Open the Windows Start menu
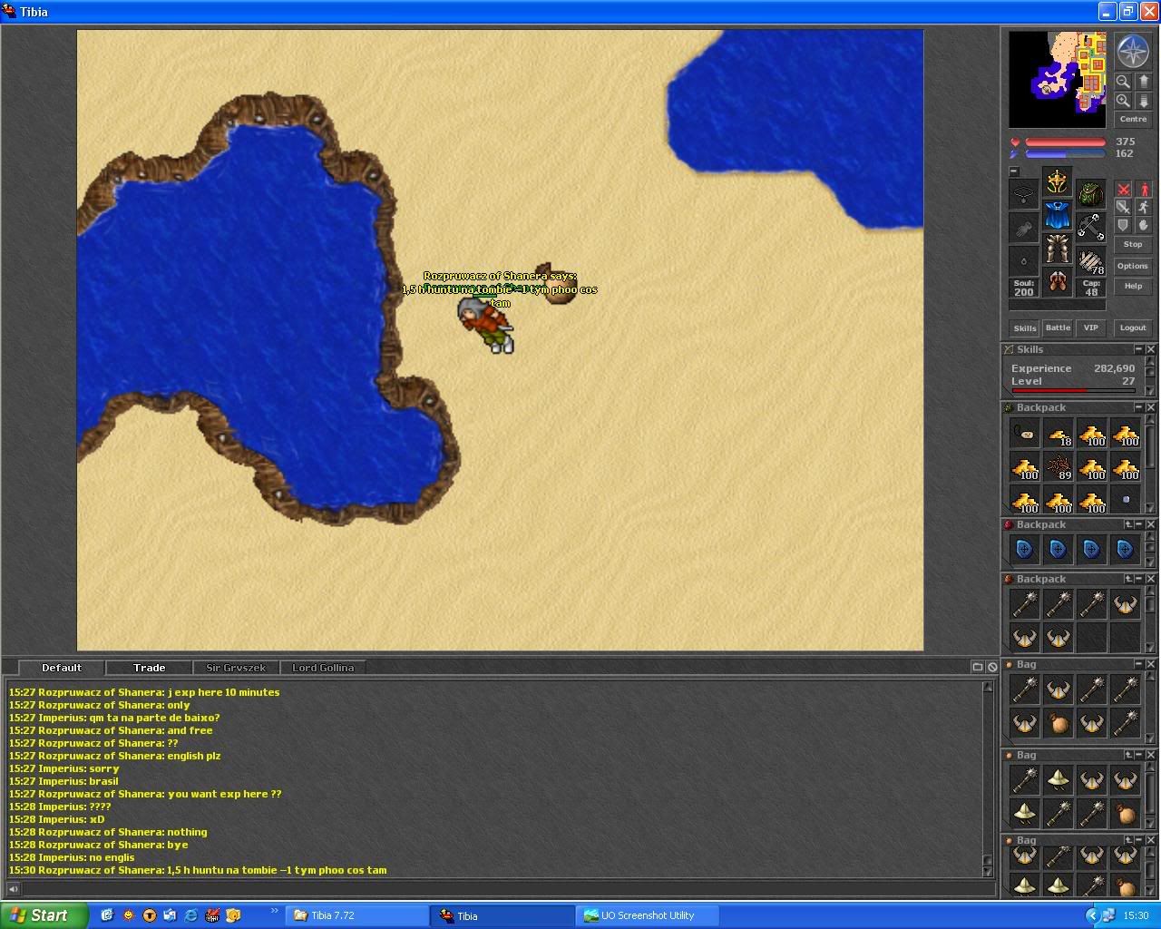The image size is (1161, 929). (44, 915)
